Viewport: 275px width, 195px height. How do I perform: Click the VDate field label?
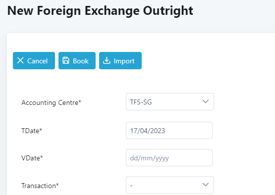coord(32,158)
